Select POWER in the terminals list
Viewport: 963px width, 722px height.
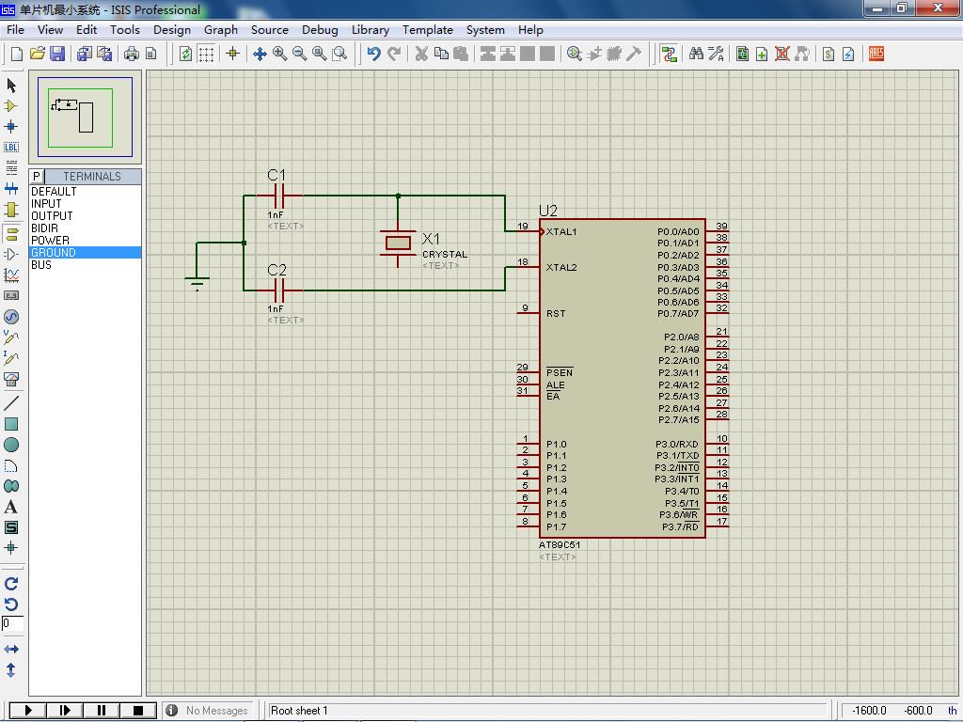[x=51, y=241]
